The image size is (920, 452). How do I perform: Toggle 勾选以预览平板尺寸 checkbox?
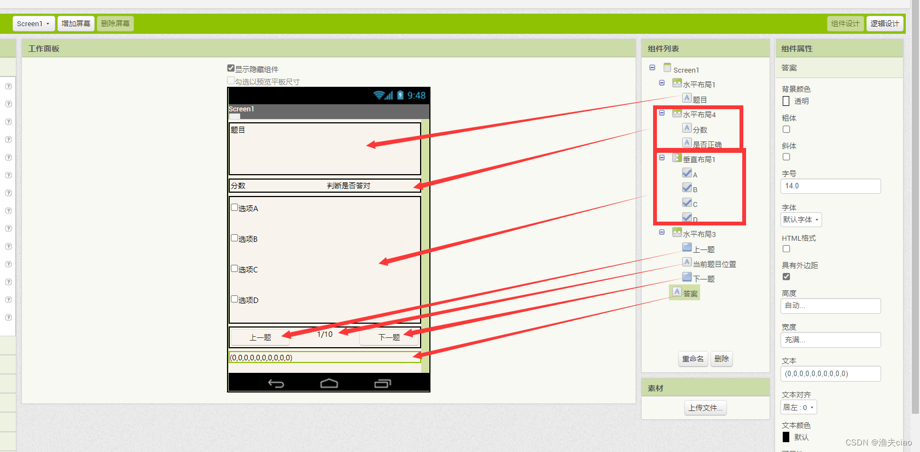(x=231, y=81)
